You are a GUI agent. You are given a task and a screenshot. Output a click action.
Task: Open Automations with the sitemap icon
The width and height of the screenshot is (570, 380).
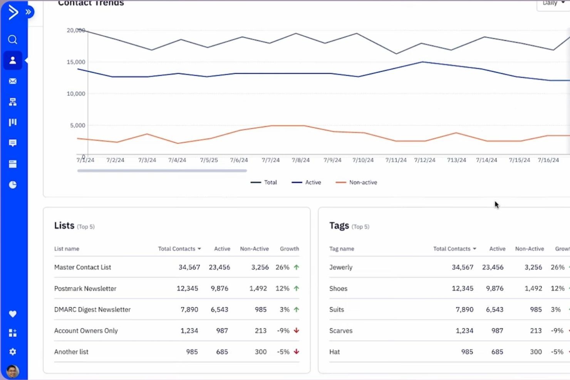(x=13, y=101)
